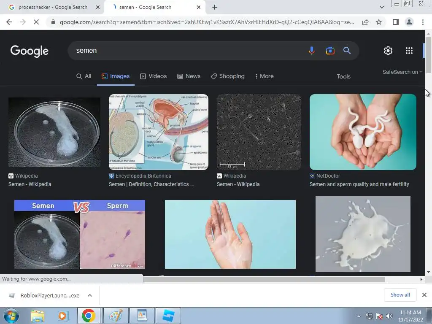Close the downloads bar
432x324 pixels.
click(424, 295)
